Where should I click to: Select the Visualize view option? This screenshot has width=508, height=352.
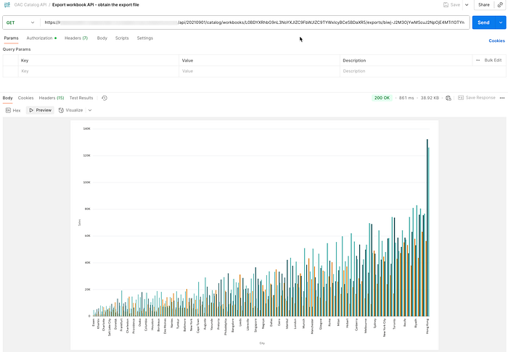pos(70,110)
